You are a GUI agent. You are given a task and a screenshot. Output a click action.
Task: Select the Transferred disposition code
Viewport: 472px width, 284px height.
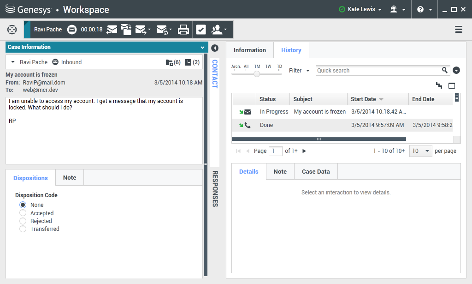tap(23, 229)
